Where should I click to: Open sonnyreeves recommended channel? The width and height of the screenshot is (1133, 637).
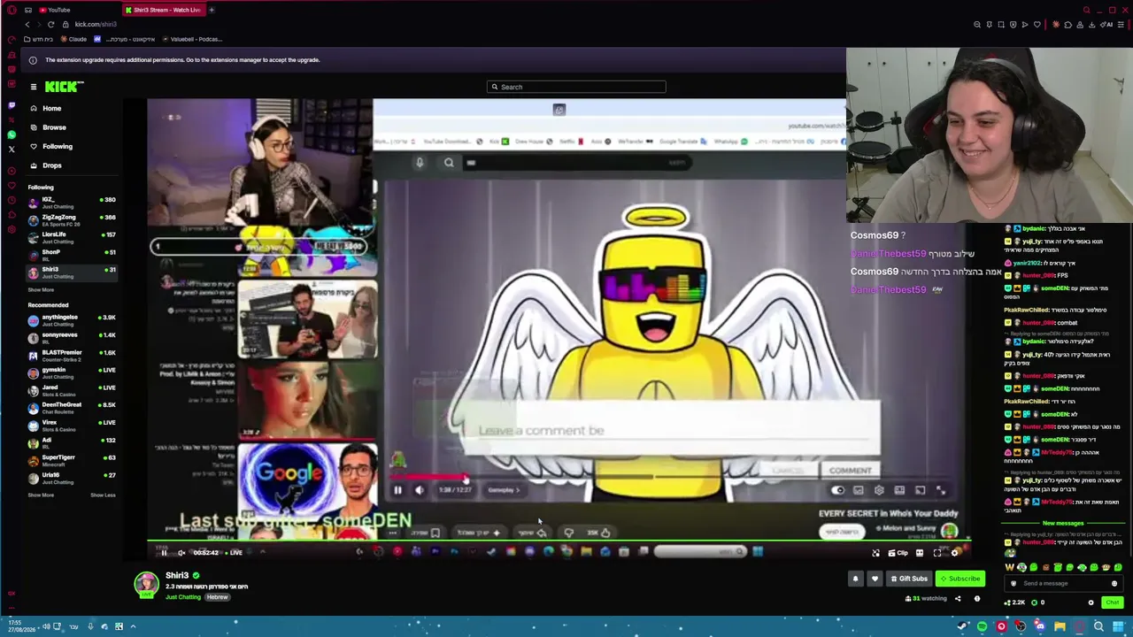point(73,337)
